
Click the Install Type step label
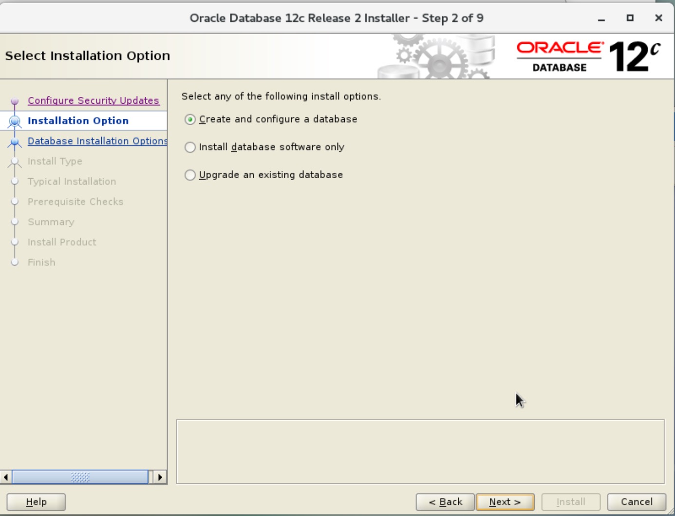[55, 161]
